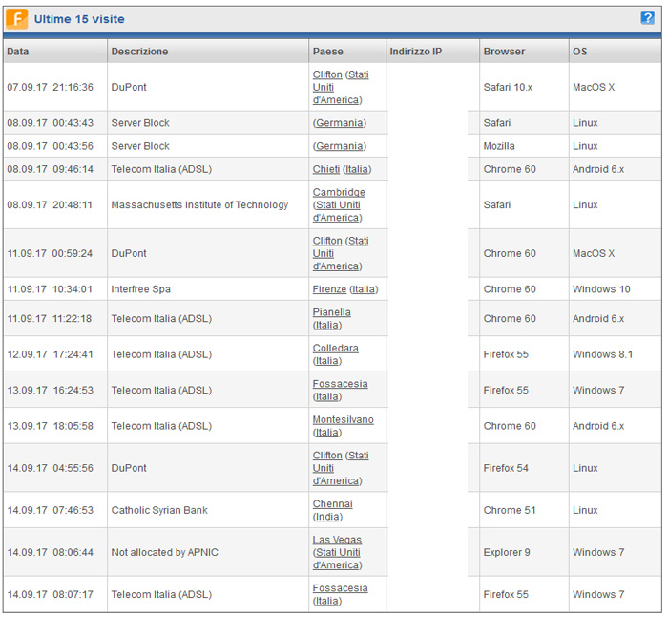Select 'Server Block' in 08.09.17 00:43:43 row
The image size is (668, 617).
(x=140, y=123)
